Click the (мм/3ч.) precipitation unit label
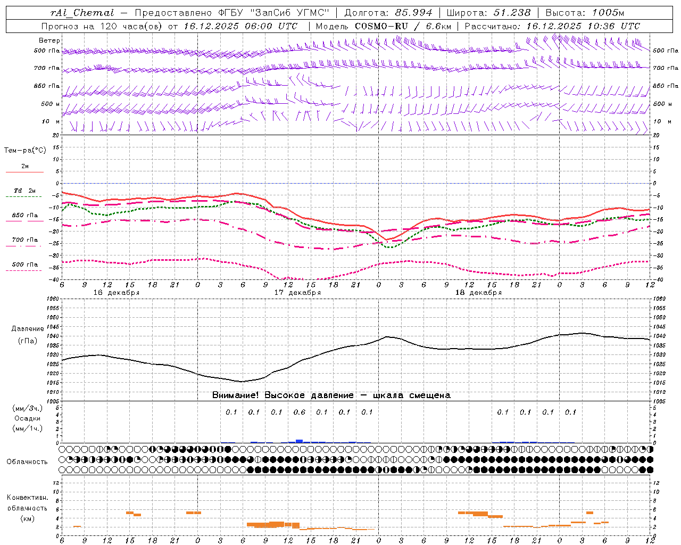 pyautogui.click(x=28, y=408)
